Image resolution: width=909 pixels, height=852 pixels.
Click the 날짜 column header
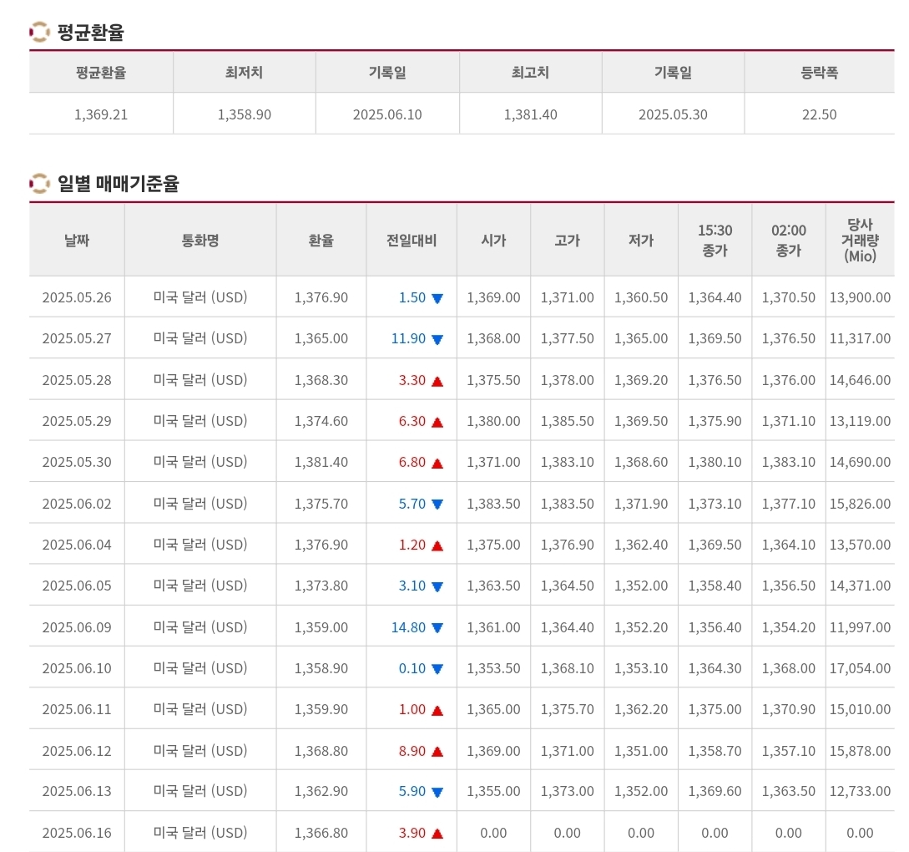(x=77, y=240)
